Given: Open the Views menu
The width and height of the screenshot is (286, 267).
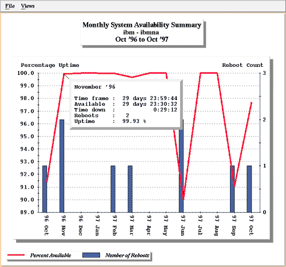Looking at the screenshot, I should click(x=28, y=6).
